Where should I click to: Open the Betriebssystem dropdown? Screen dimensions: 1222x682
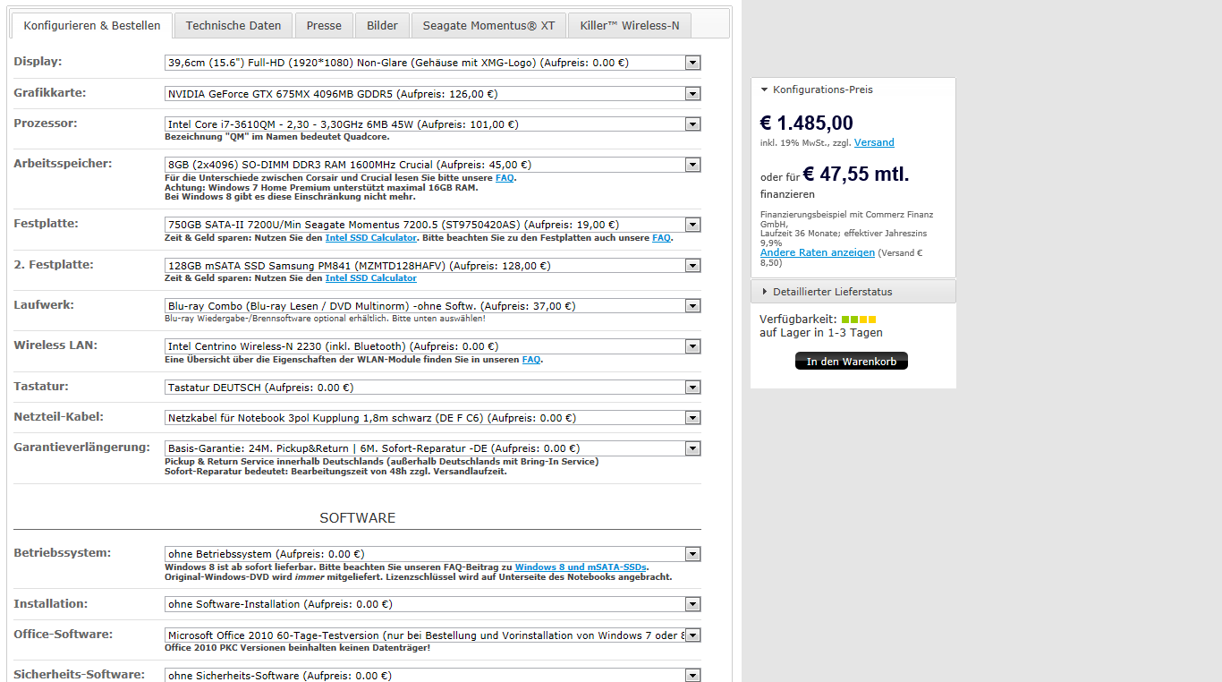pyautogui.click(x=432, y=554)
